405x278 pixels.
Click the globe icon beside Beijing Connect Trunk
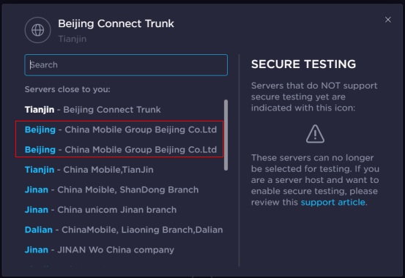pyautogui.click(x=37, y=30)
